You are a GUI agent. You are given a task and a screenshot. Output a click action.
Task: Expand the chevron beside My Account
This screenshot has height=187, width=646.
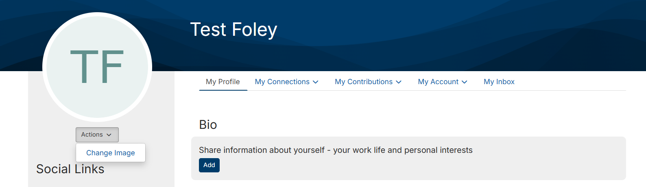click(465, 82)
